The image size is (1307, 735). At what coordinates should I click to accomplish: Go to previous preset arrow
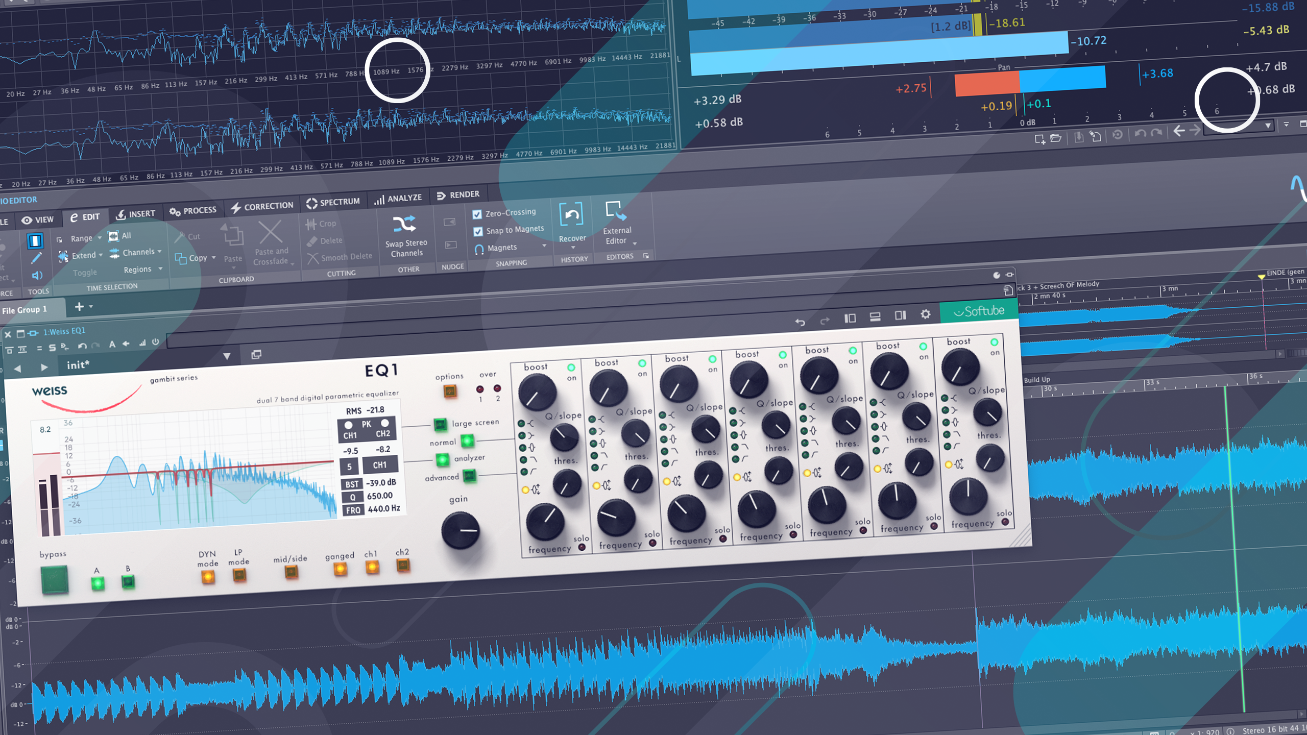click(18, 368)
